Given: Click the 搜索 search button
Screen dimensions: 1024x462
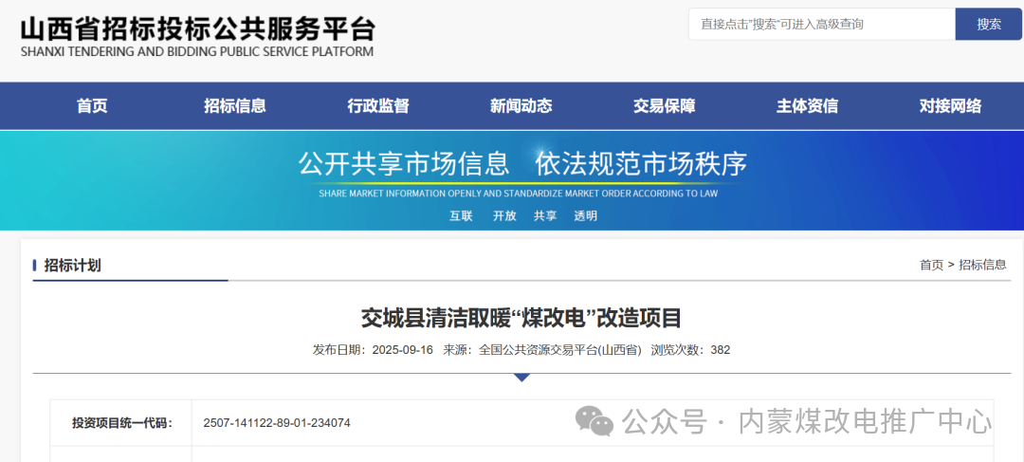Looking at the screenshot, I should coord(988,24).
